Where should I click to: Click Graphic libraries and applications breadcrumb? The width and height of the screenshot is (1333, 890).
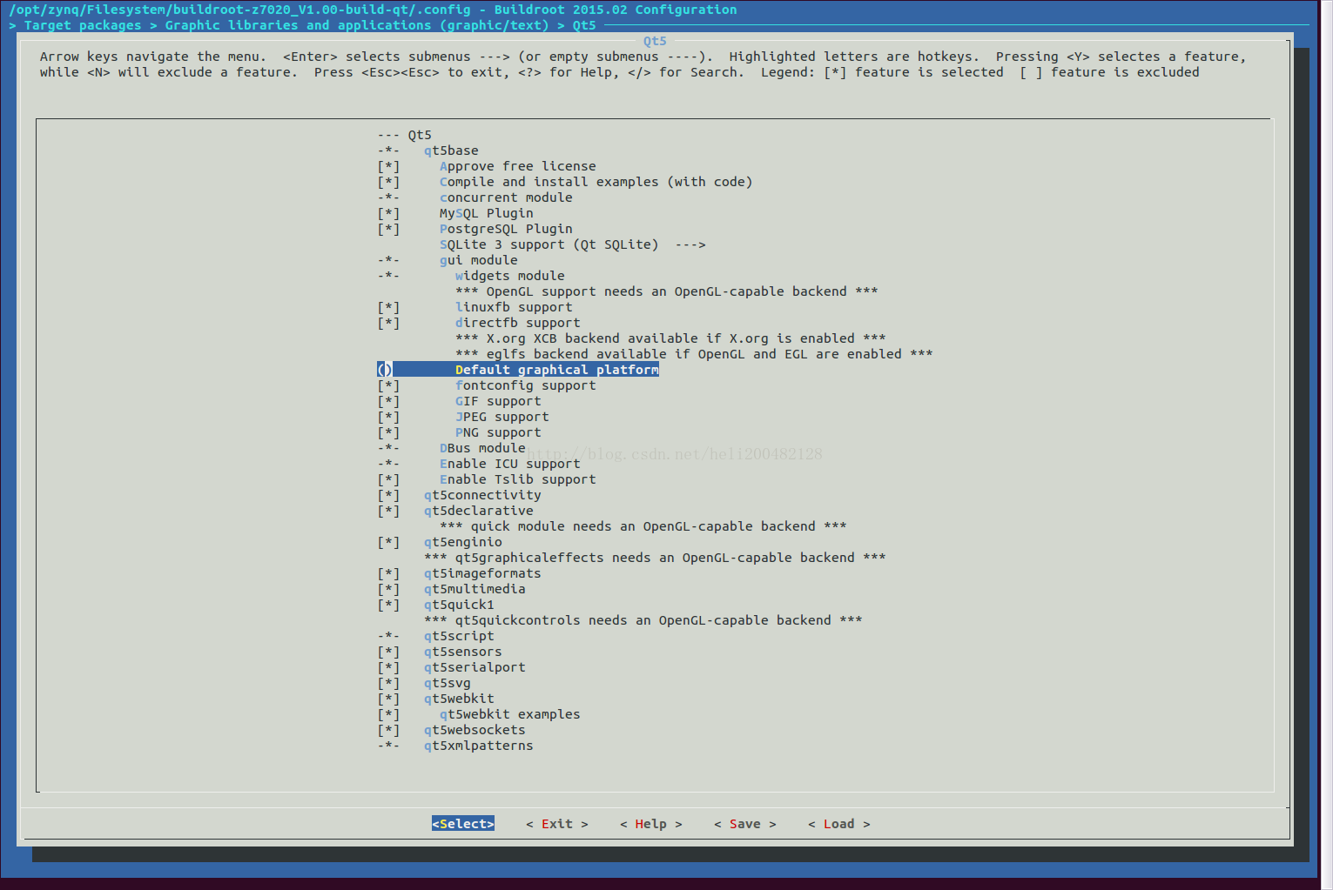357,25
